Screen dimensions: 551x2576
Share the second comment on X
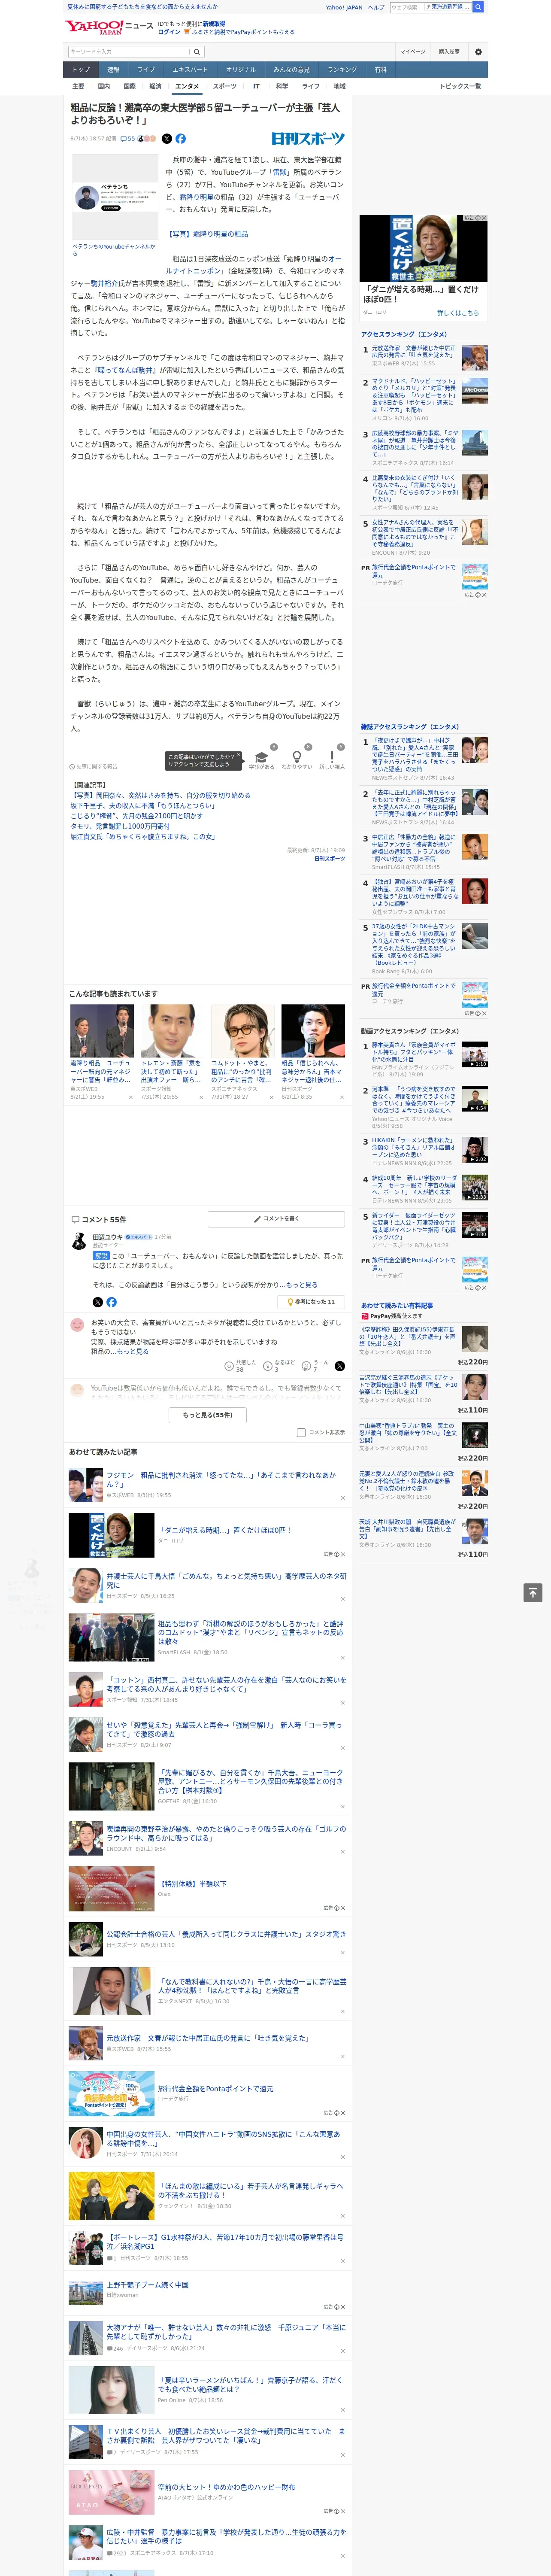[x=340, y=1366]
